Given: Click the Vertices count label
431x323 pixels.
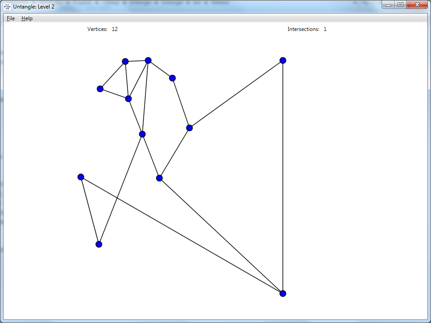Looking at the screenshot, I should (x=101, y=29).
